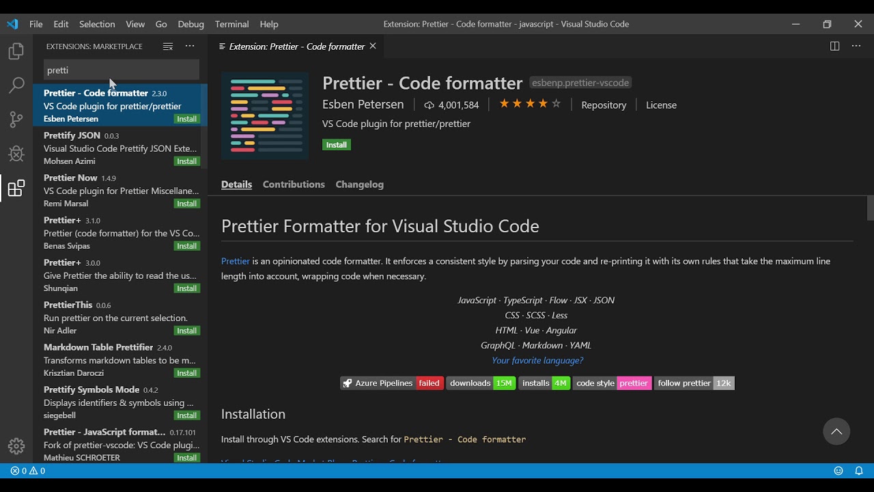This screenshot has height=492, width=874.
Task: Click the follow prettier 12k badge
Action: [x=694, y=383]
